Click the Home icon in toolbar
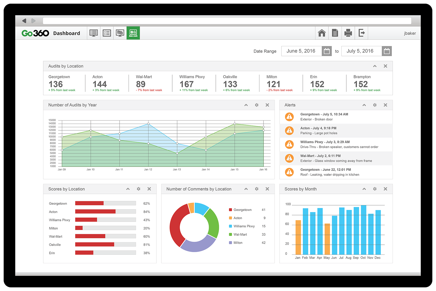Viewport: 436px width, 291px height. tap(322, 33)
